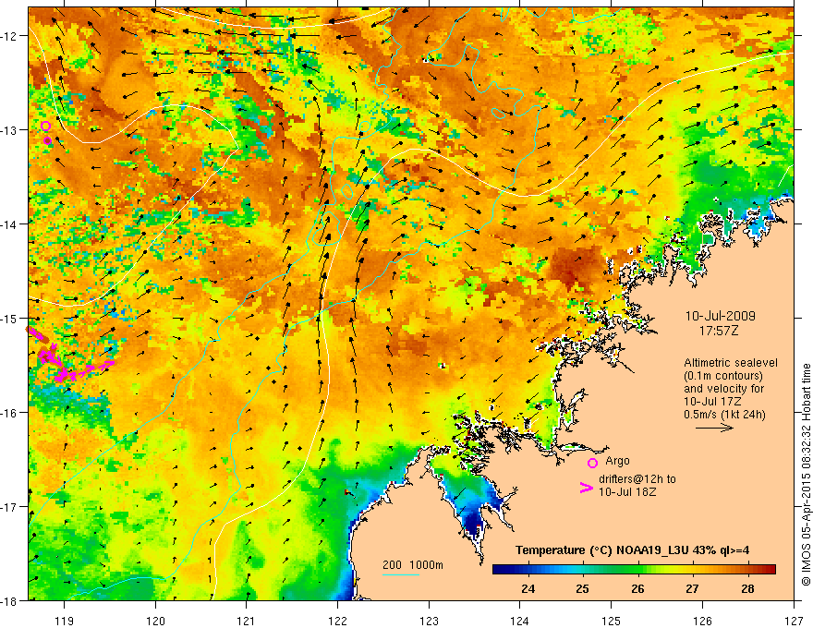This screenshot has height=628, width=813.
Task: Click the longitude axis label '124'
Action: (x=520, y=621)
